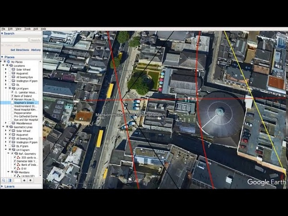The image size is (288, 216).
Task: Open the Edit menu
Action: [x=10, y=29]
